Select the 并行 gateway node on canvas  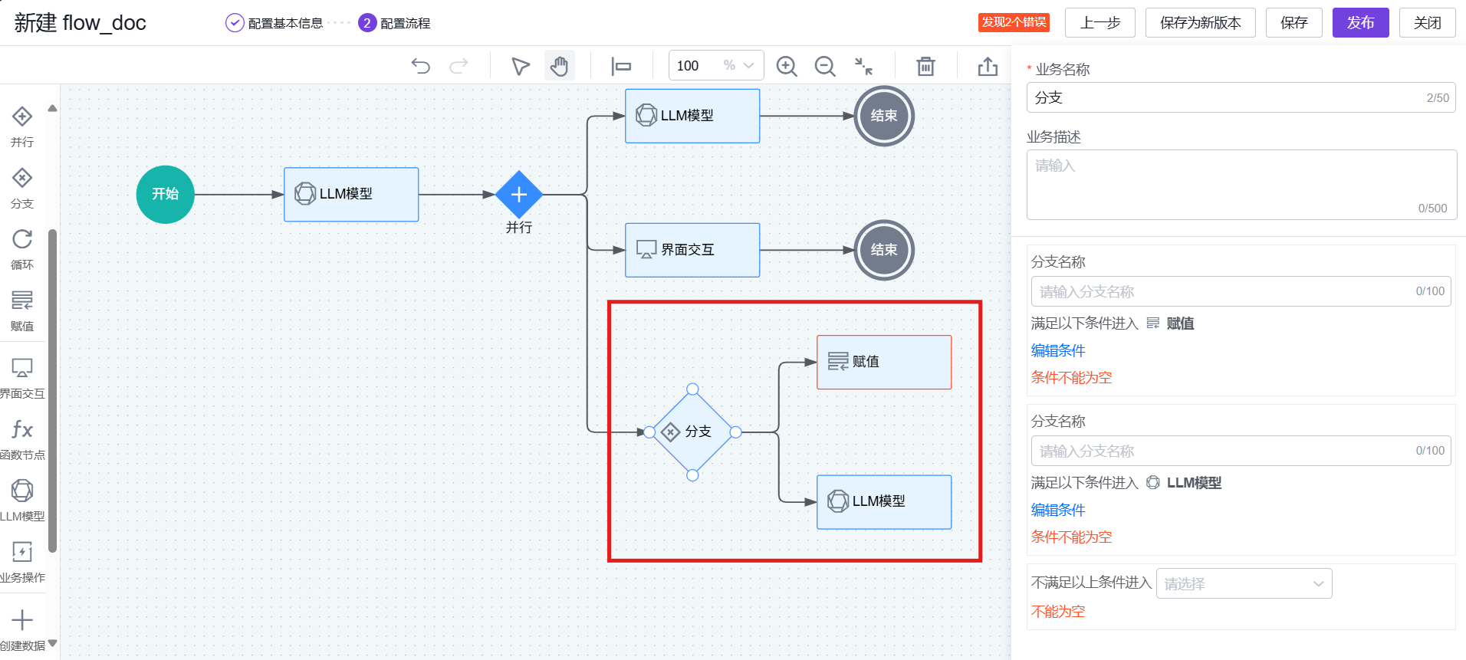tap(519, 195)
